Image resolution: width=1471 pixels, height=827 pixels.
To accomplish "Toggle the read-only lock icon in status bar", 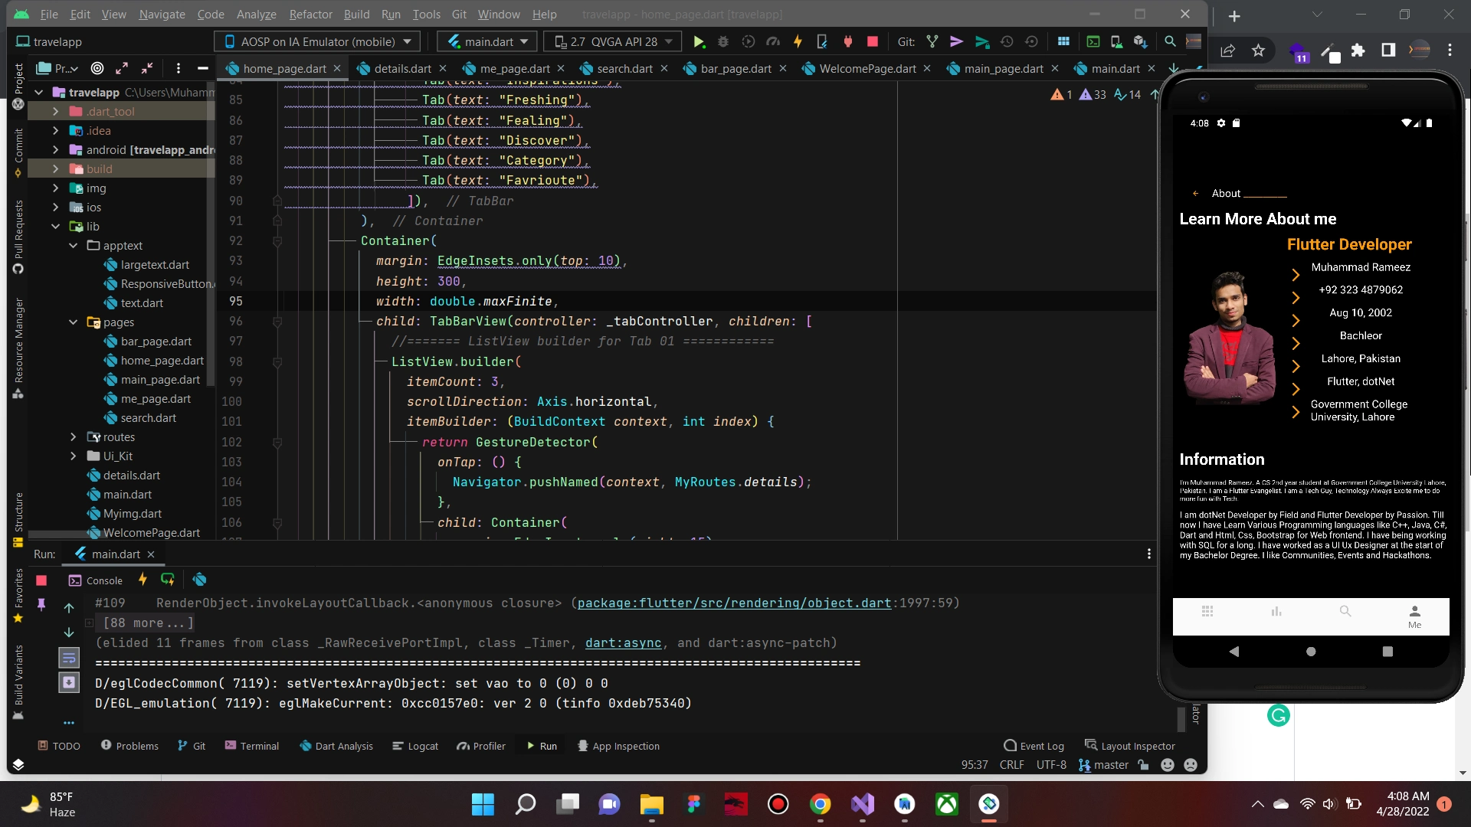I will (1144, 765).
